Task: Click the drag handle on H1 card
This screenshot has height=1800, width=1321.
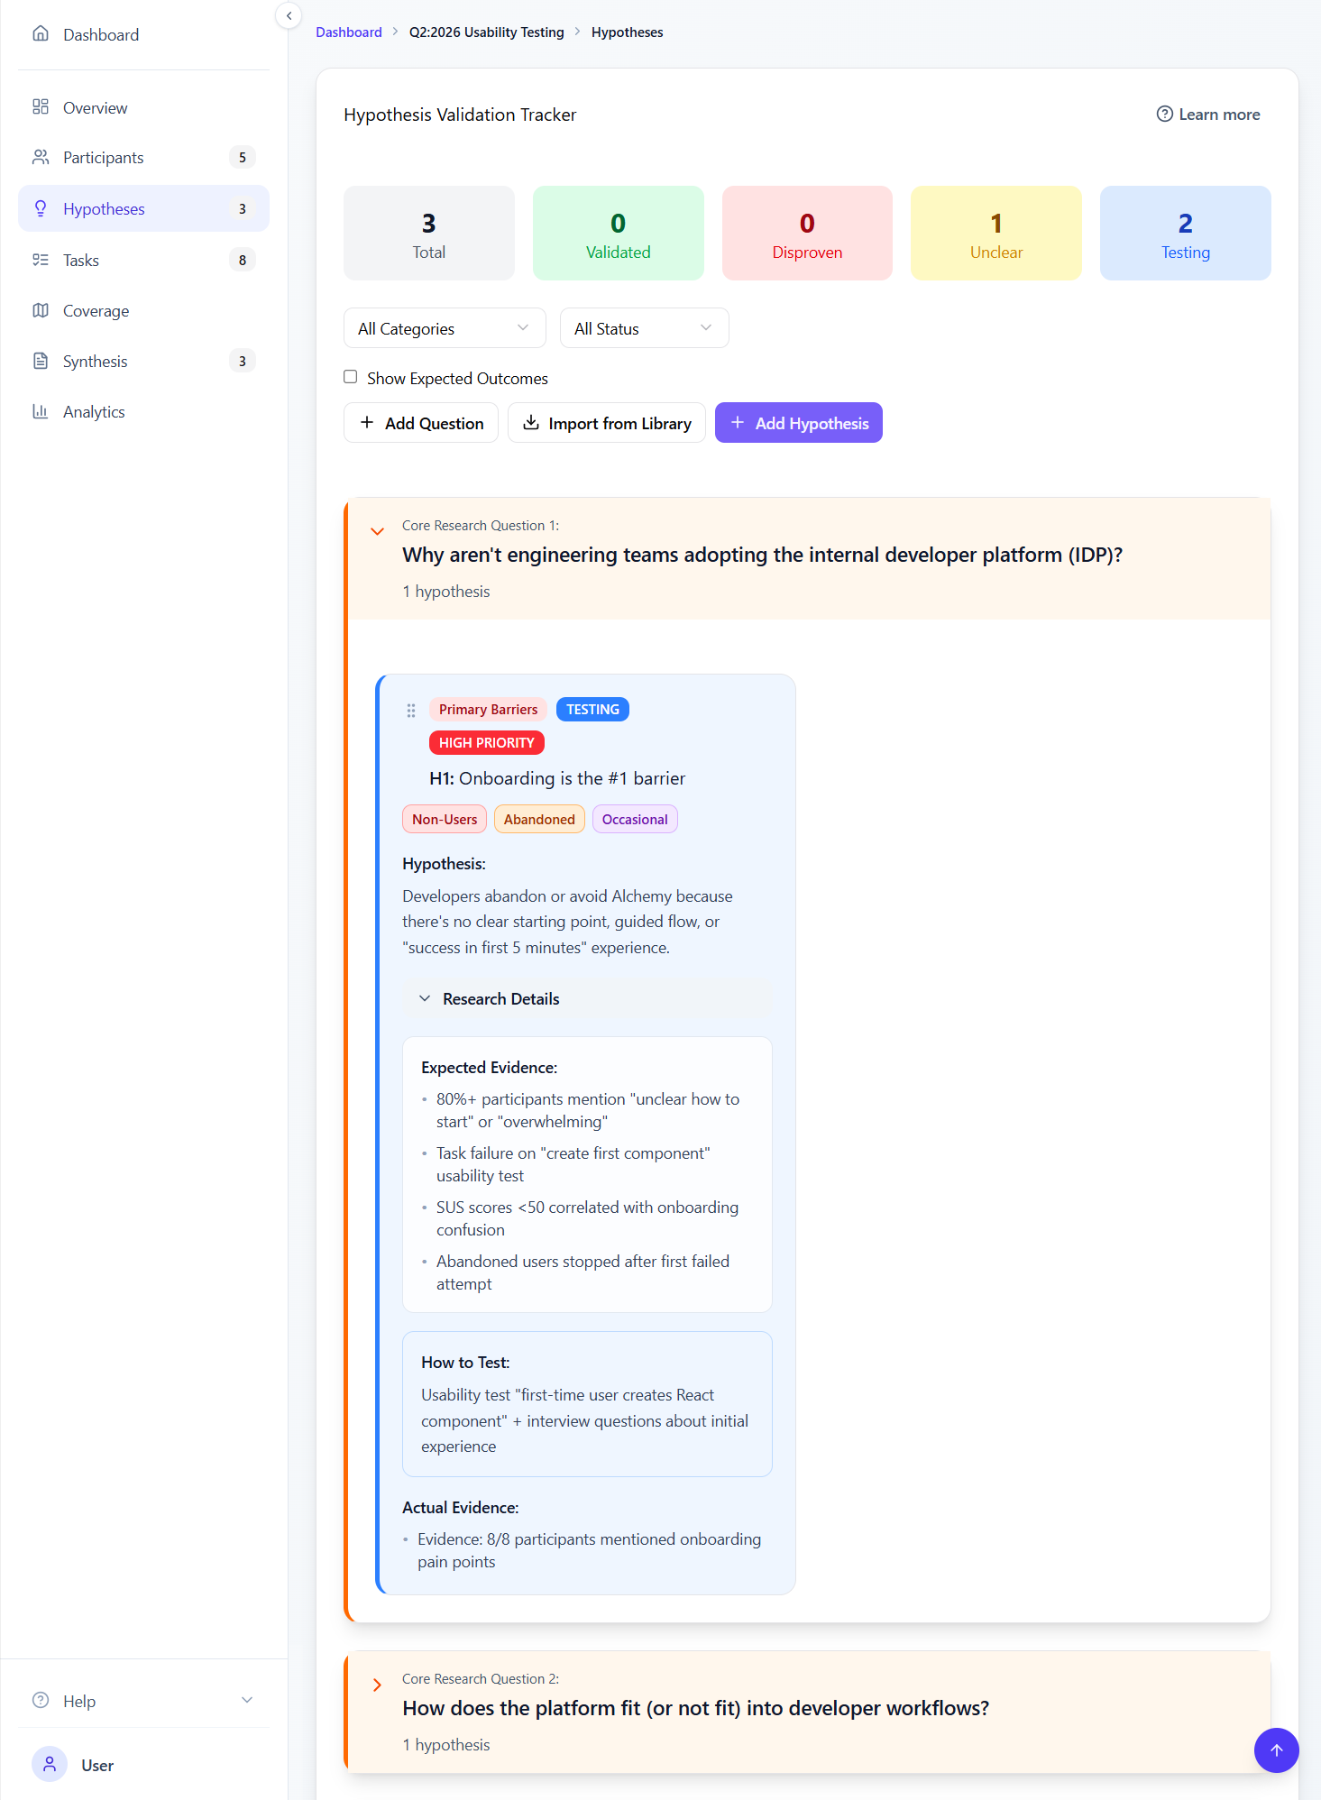Action: [411, 711]
